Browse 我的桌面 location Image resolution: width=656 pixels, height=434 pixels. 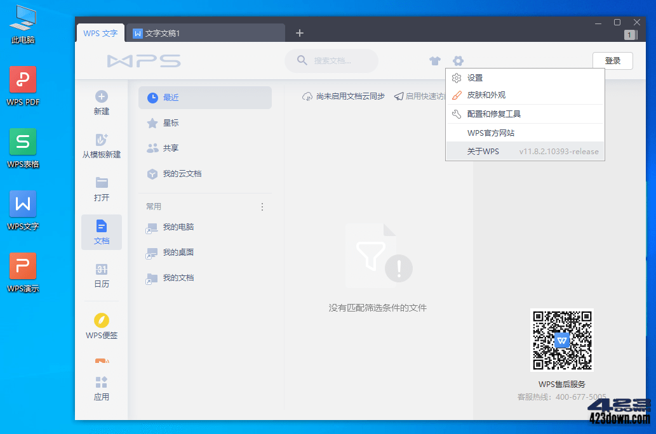click(x=205, y=252)
